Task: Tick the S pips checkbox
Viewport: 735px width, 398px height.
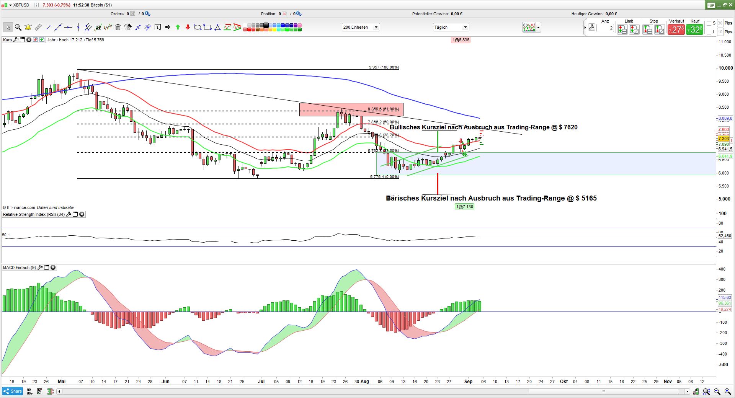Action: 709,23
